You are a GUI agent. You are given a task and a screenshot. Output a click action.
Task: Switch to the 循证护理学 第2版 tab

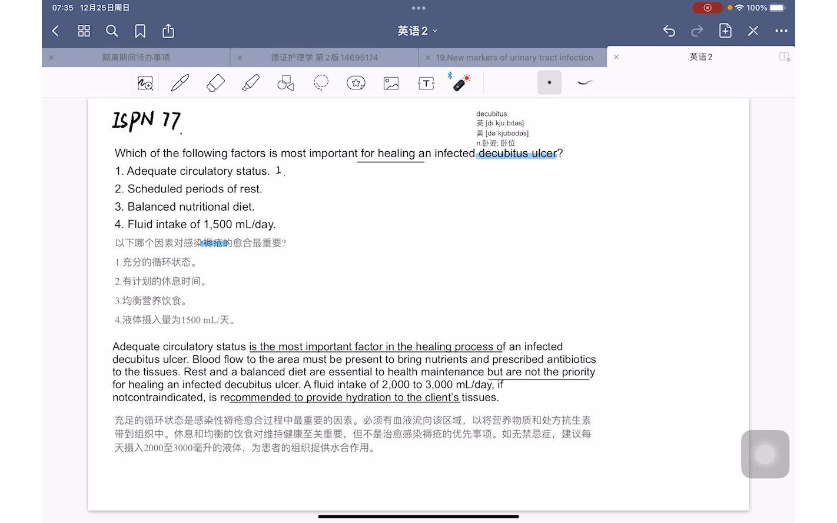[324, 57]
